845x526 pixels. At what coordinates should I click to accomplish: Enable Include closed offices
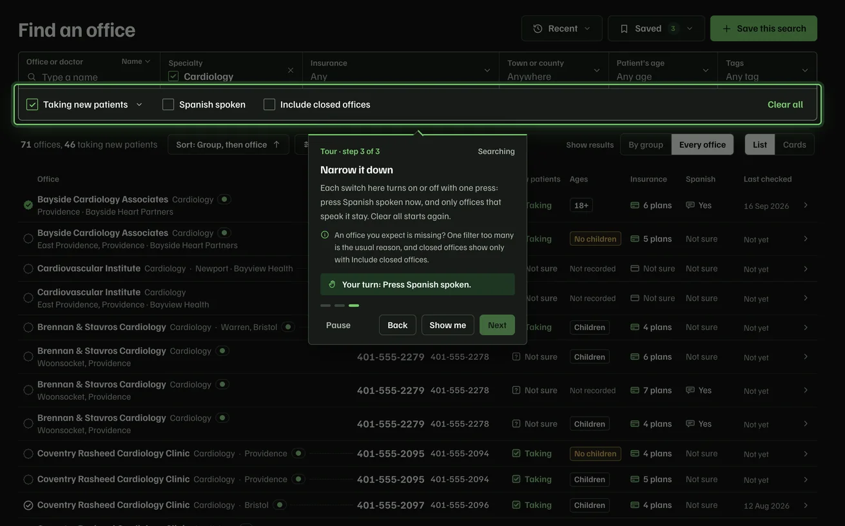pyautogui.click(x=269, y=104)
